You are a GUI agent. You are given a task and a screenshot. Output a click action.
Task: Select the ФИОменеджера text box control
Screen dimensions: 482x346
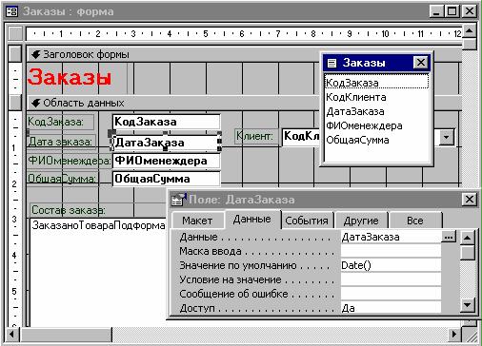click(x=166, y=161)
